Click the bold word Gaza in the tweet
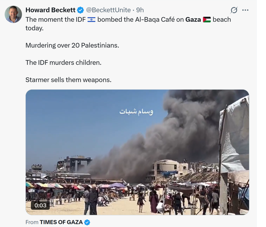Screen dimensions: 266x227 [x=193, y=19]
